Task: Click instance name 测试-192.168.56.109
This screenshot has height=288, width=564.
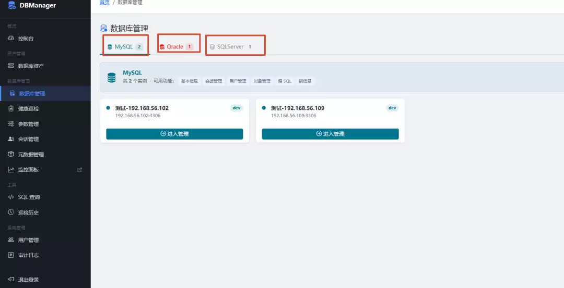Action: click(298, 108)
